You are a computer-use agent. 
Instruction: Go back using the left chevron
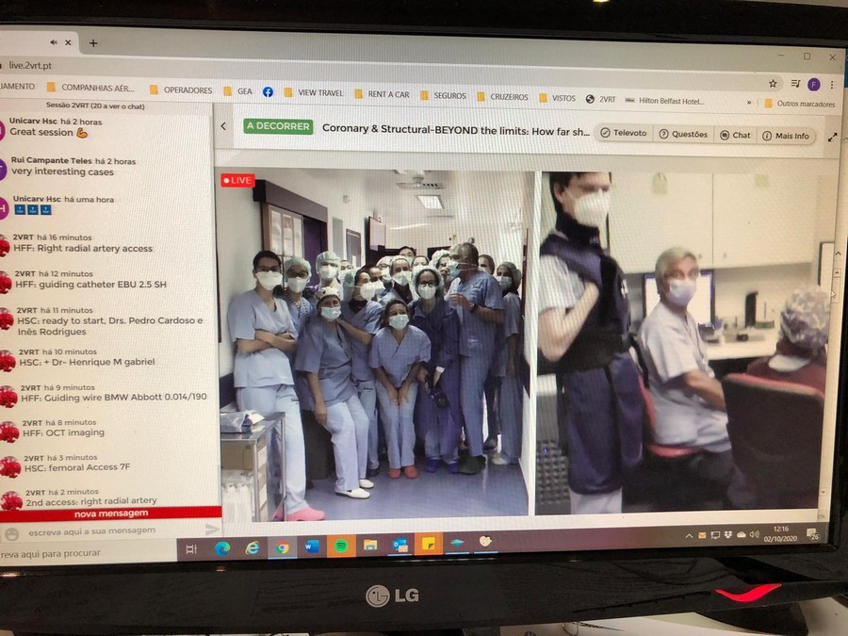[x=223, y=126]
